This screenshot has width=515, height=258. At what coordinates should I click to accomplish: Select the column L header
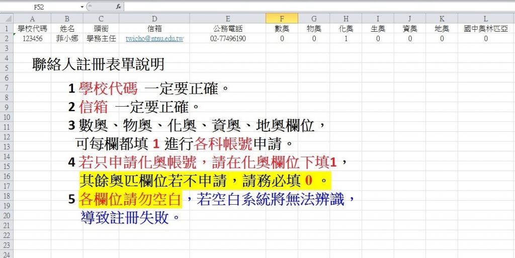tap(485, 19)
